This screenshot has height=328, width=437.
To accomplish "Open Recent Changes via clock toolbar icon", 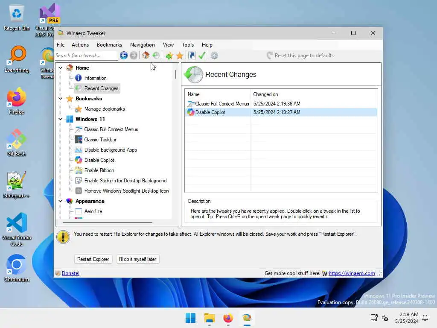I will tap(156, 55).
